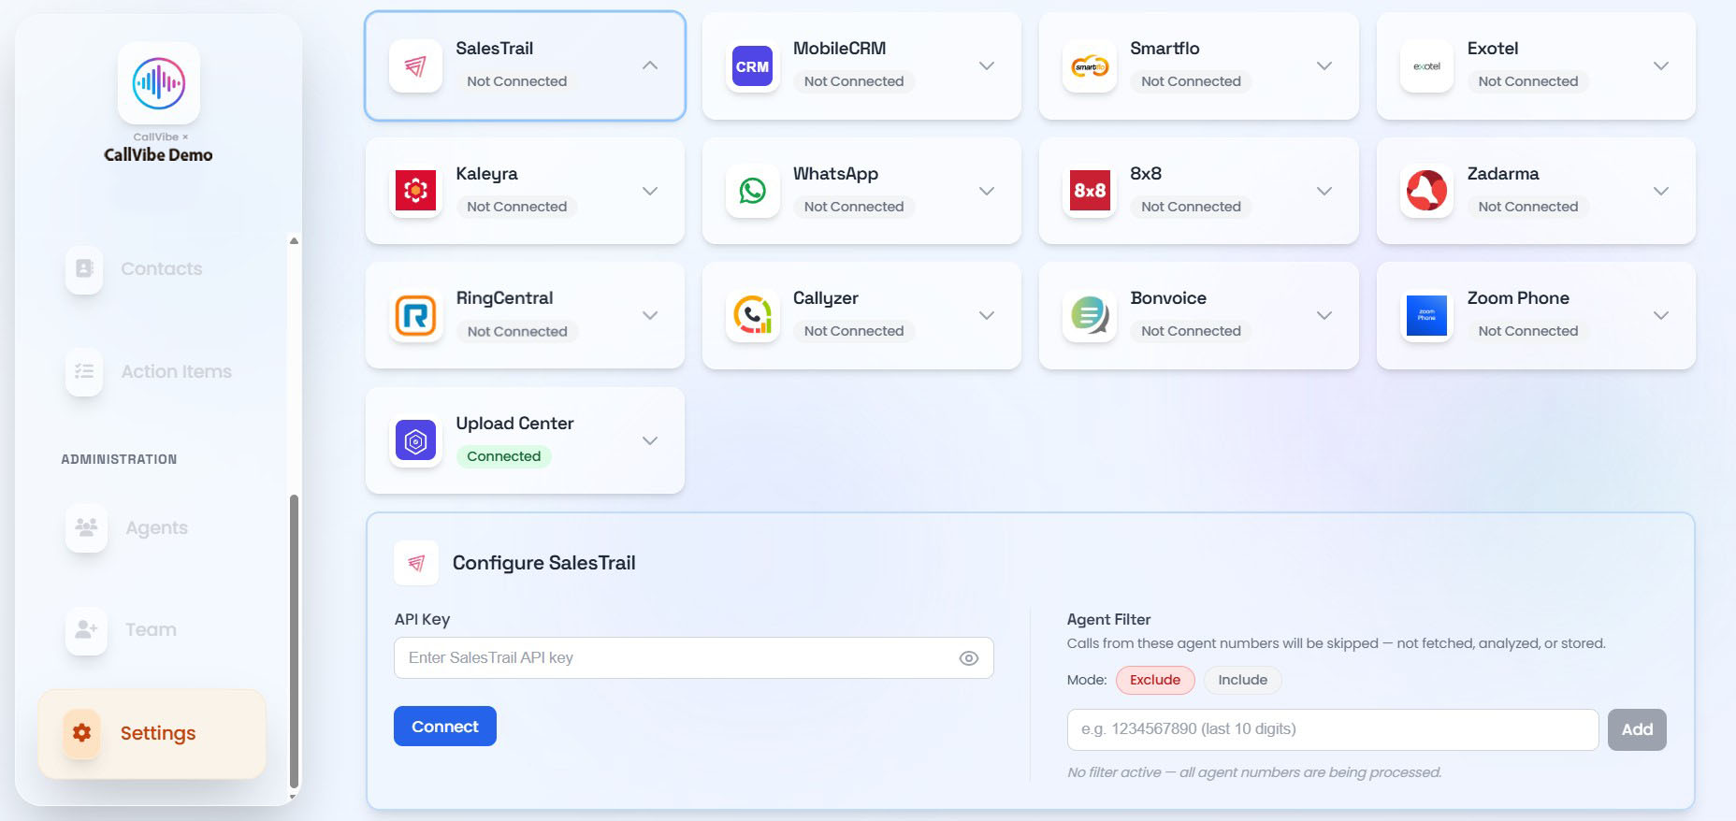Expand the Exotel card chevron
This screenshot has width=1736, height=821.
pos(1661,65)
